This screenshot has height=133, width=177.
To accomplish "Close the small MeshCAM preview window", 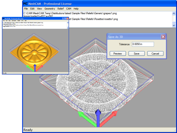I will [x=68, y=18].
